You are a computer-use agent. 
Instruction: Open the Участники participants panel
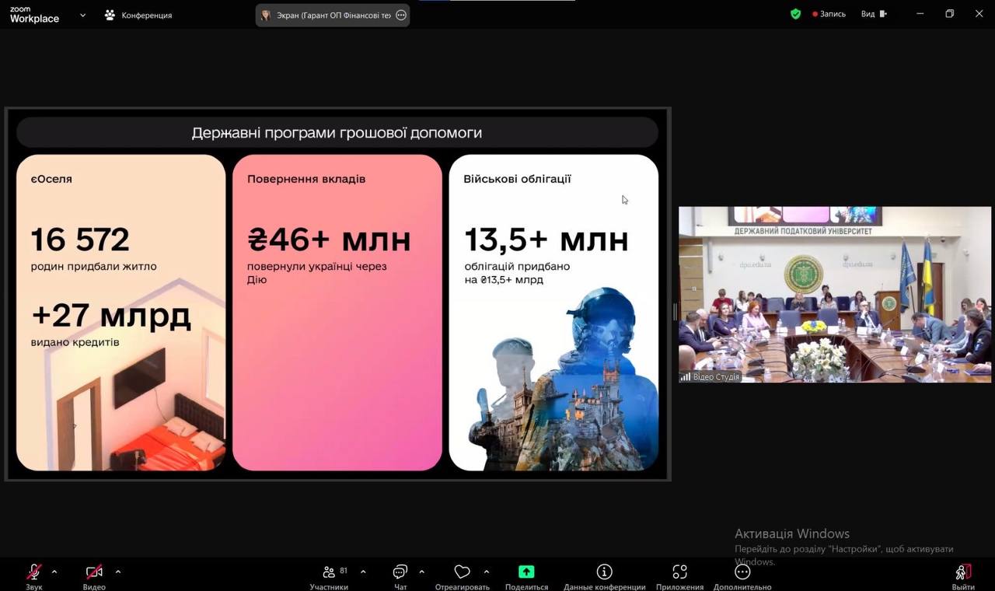pyautogui.click(x=330, y=573)
